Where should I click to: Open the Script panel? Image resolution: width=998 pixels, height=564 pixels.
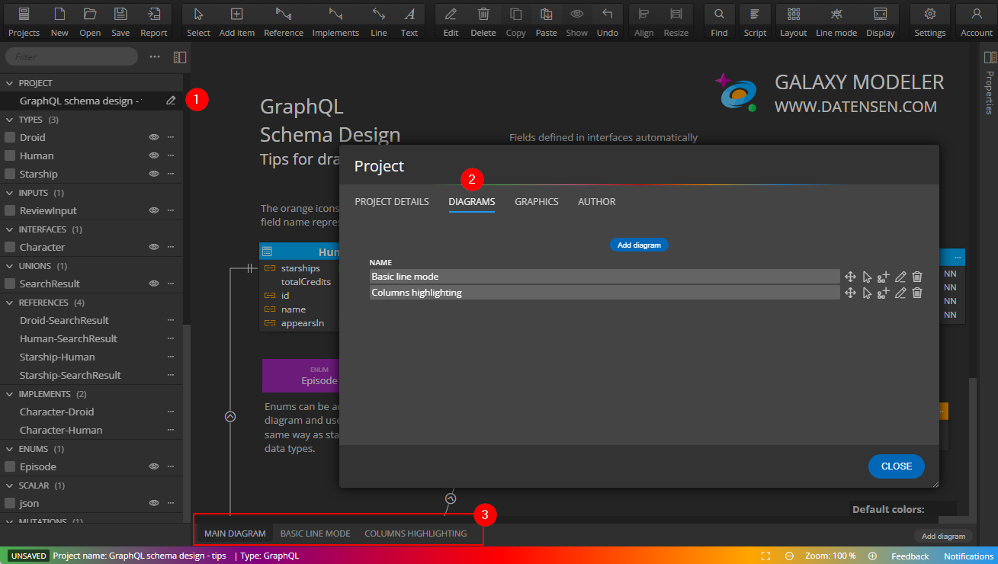click(755, 21)
